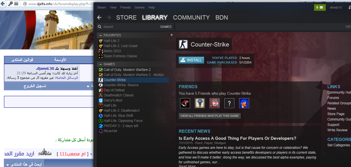The height and width of the screenshot is (167, 351).
Task: Click the Set Categories link
Action: 339,145
